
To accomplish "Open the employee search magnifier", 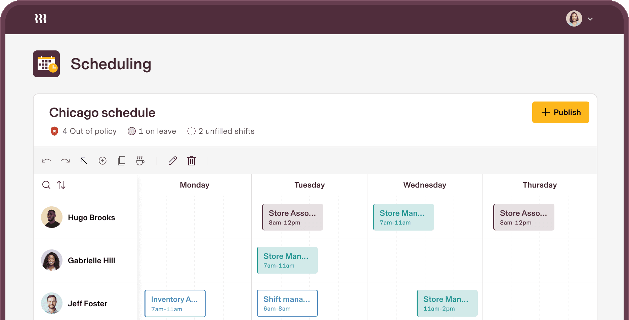I will (46, 185).
